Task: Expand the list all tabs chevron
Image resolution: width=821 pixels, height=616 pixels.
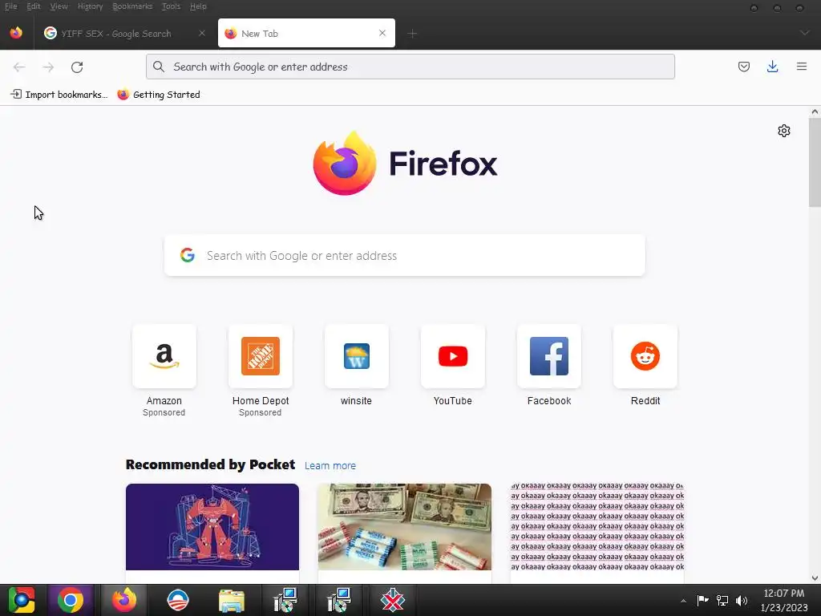Action: 805,33
